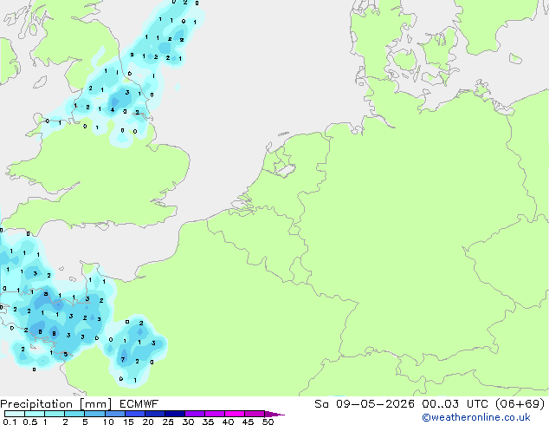Image resolution: width=549 pixels, height=425 pixels.
Task: Click the 20–25 mm dark blue swatch
Action: [x=155, y=414]
